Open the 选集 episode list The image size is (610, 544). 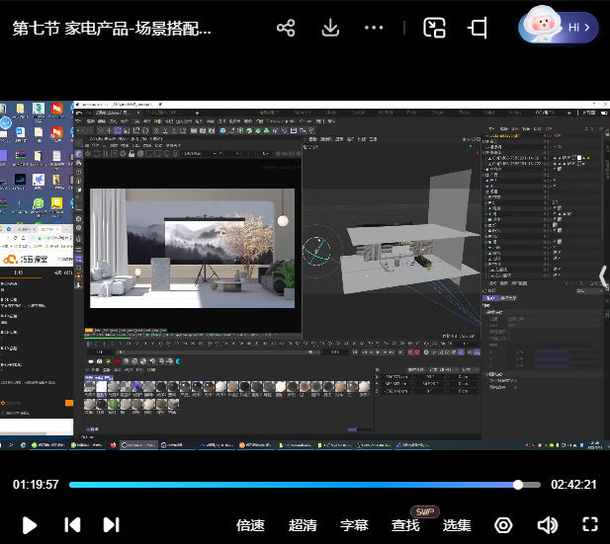click(x=457, y=525)
